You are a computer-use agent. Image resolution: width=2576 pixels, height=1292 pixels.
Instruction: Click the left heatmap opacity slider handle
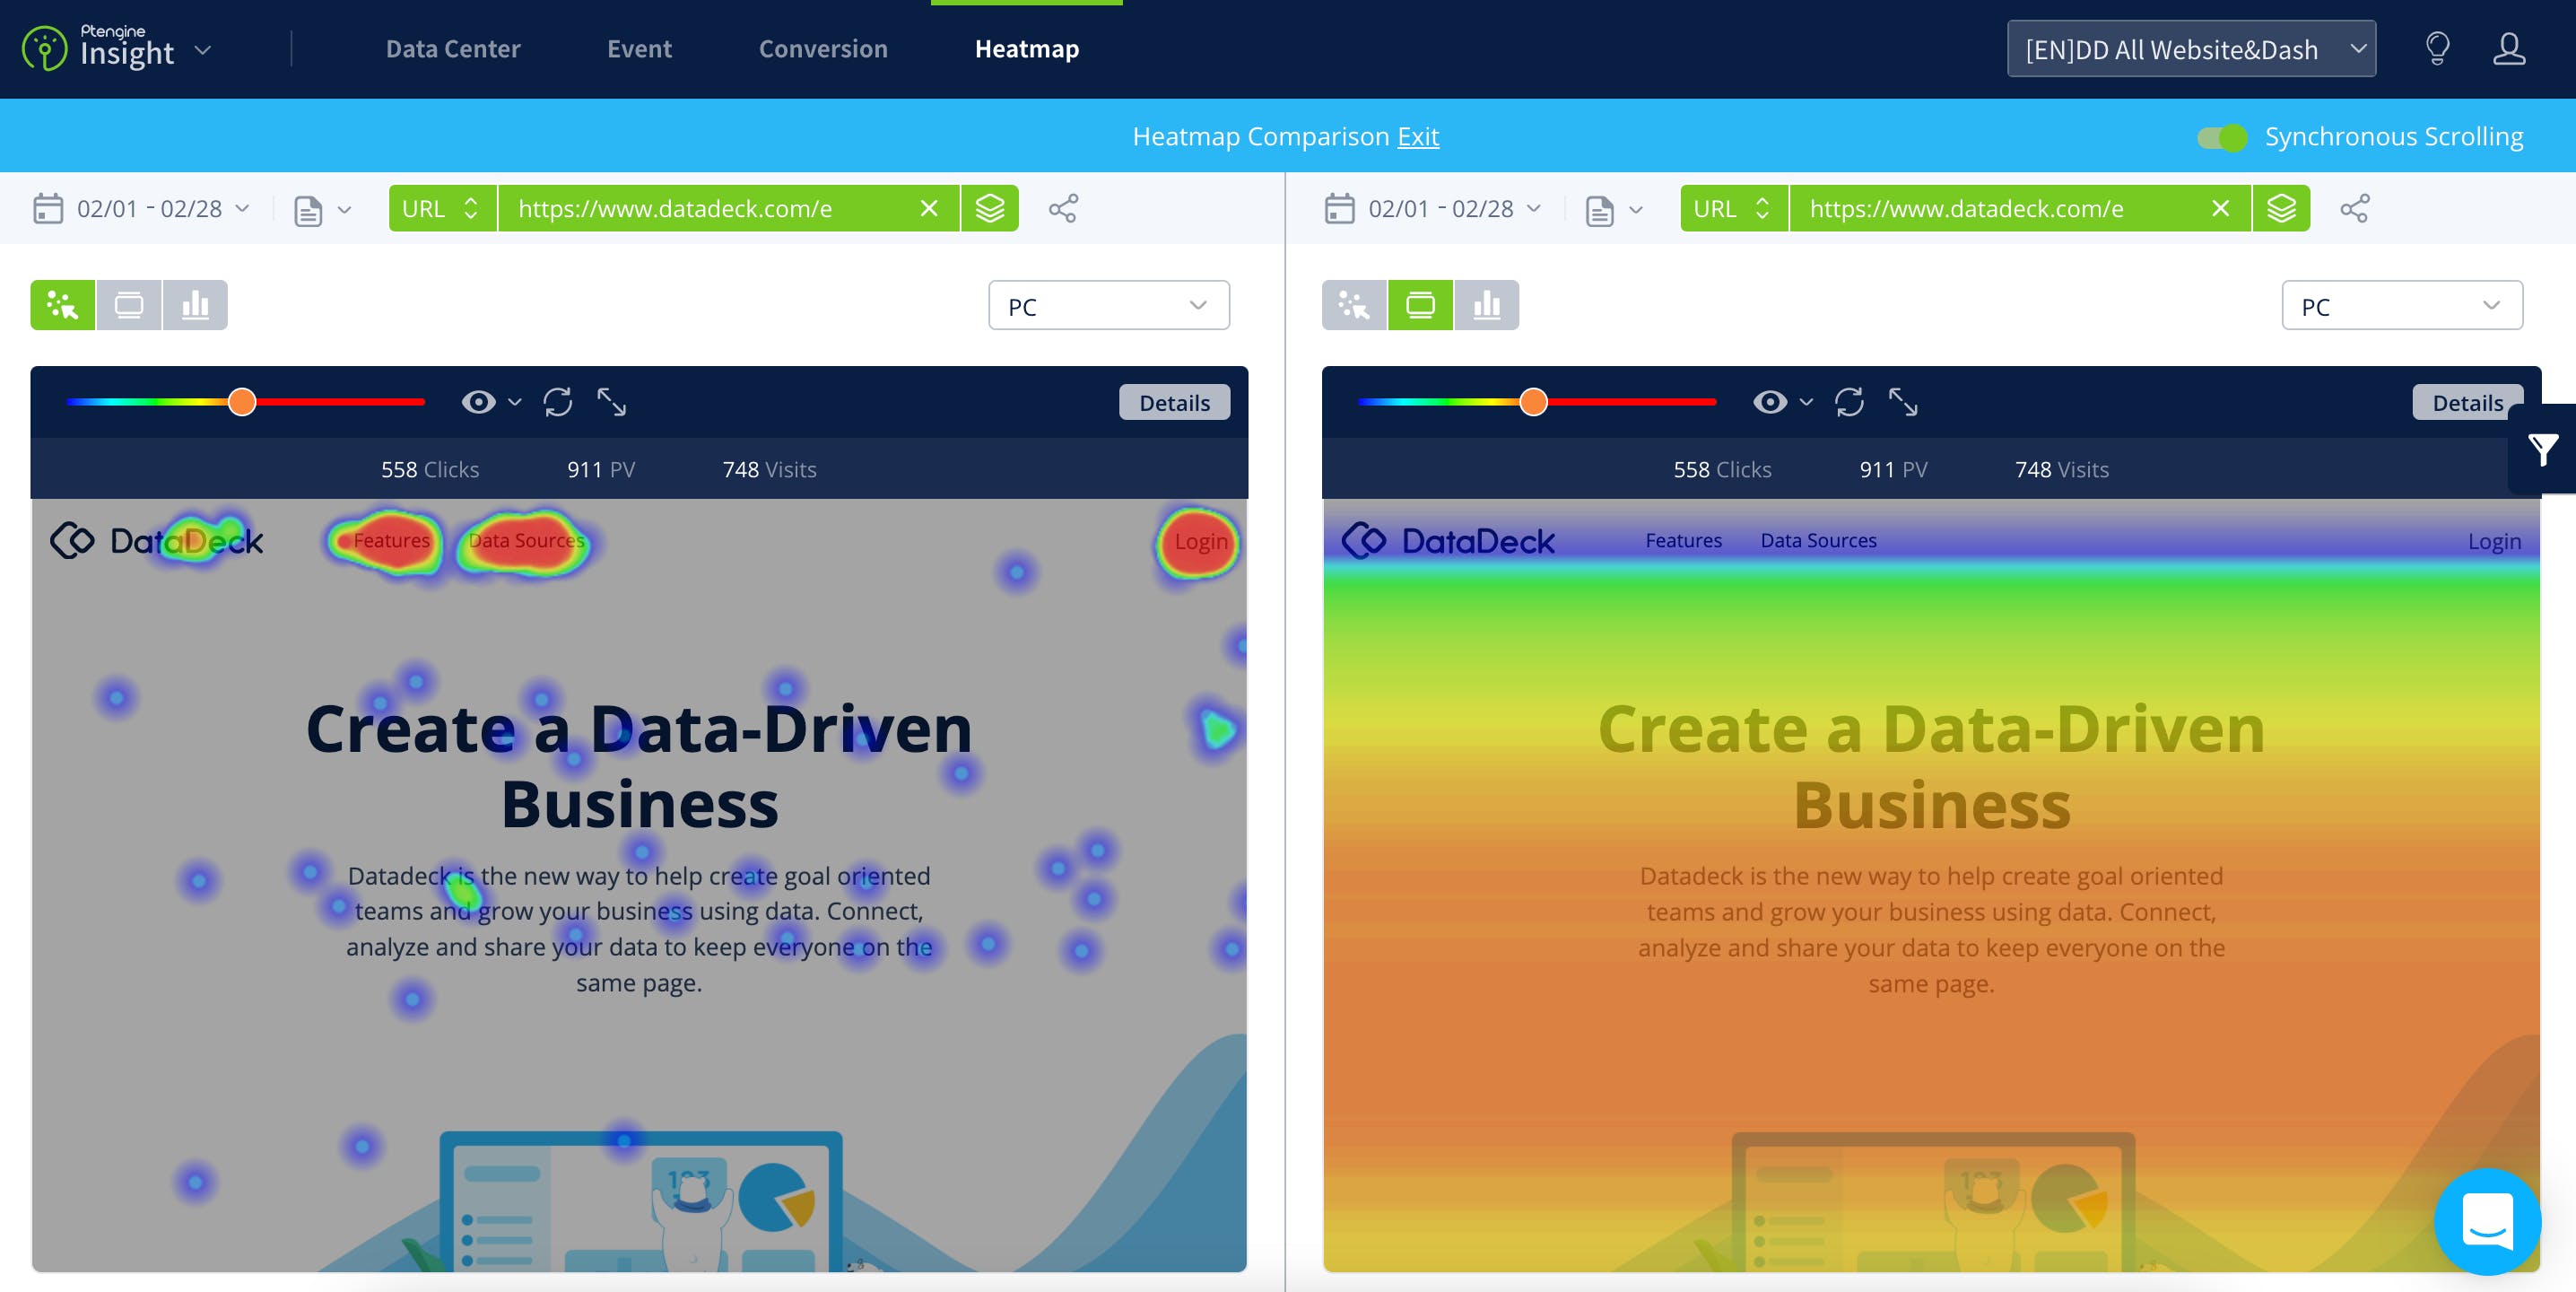pyautogui.click(x=242, y=402)
